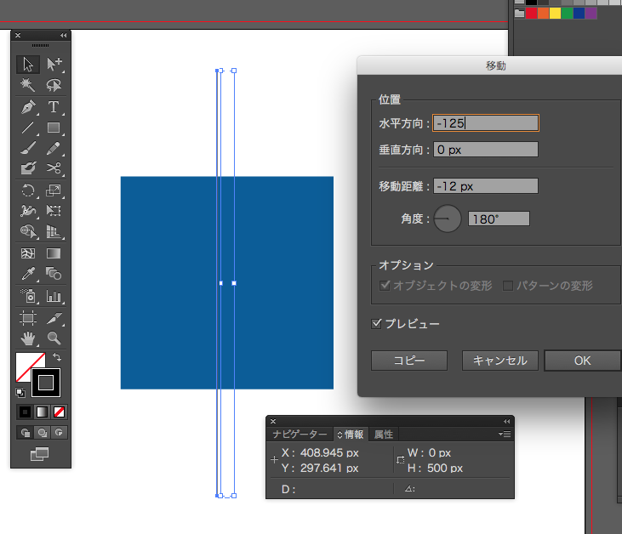This screenshot has height=534, width=622.
Task: Switch to the ナビゲーター tab
Action: coord(300,435)
